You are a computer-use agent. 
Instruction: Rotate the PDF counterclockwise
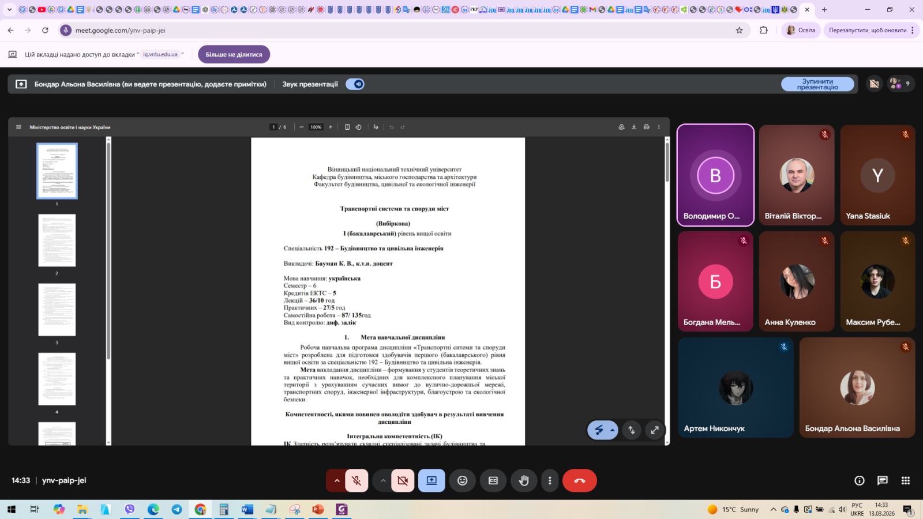pyautogui.click(x=358, y=127)
